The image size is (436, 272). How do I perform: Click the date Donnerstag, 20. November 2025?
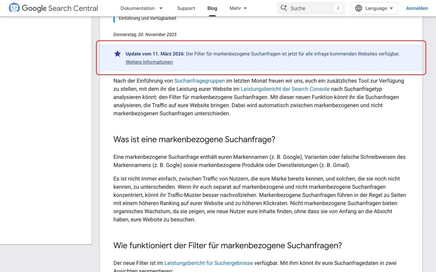tap(145, 35)
